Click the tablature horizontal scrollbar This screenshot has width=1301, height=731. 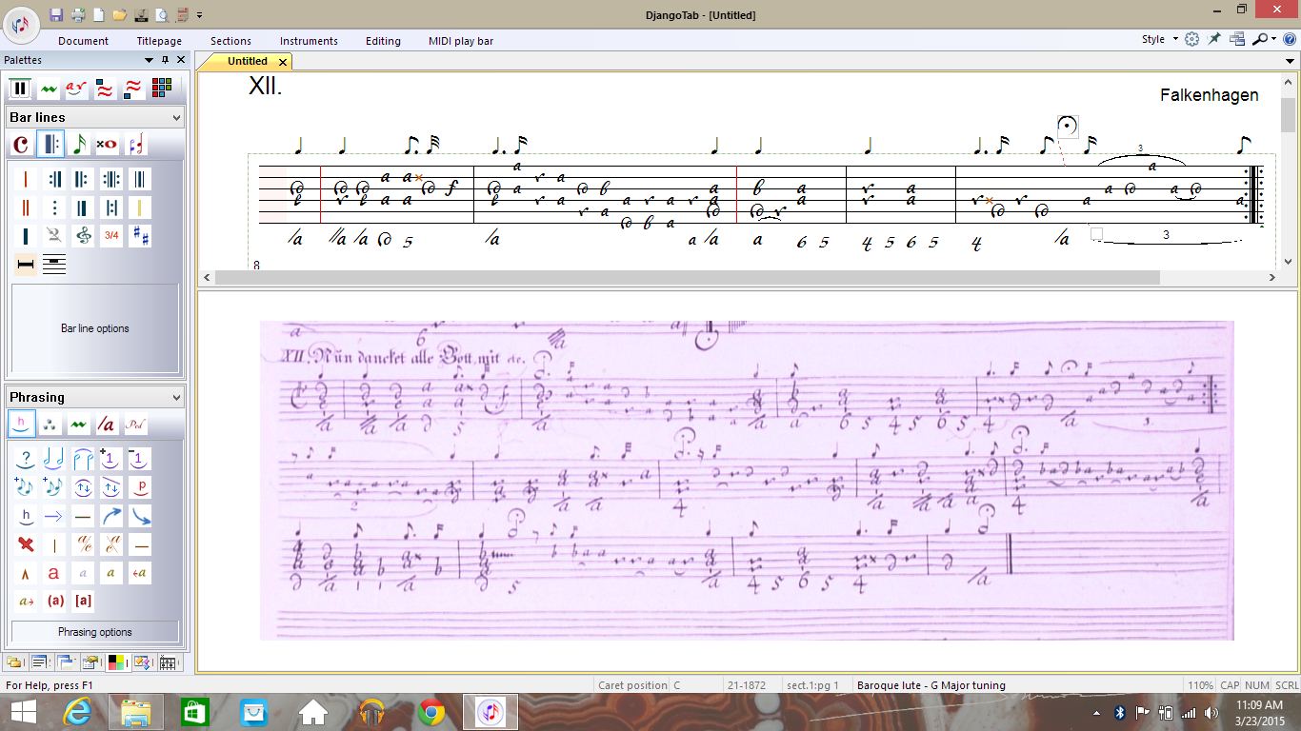pyautogui.click(x=686, y=278)
